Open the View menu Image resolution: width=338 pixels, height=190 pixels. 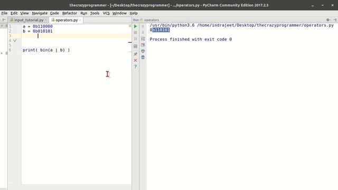click(x=24, y=13)
